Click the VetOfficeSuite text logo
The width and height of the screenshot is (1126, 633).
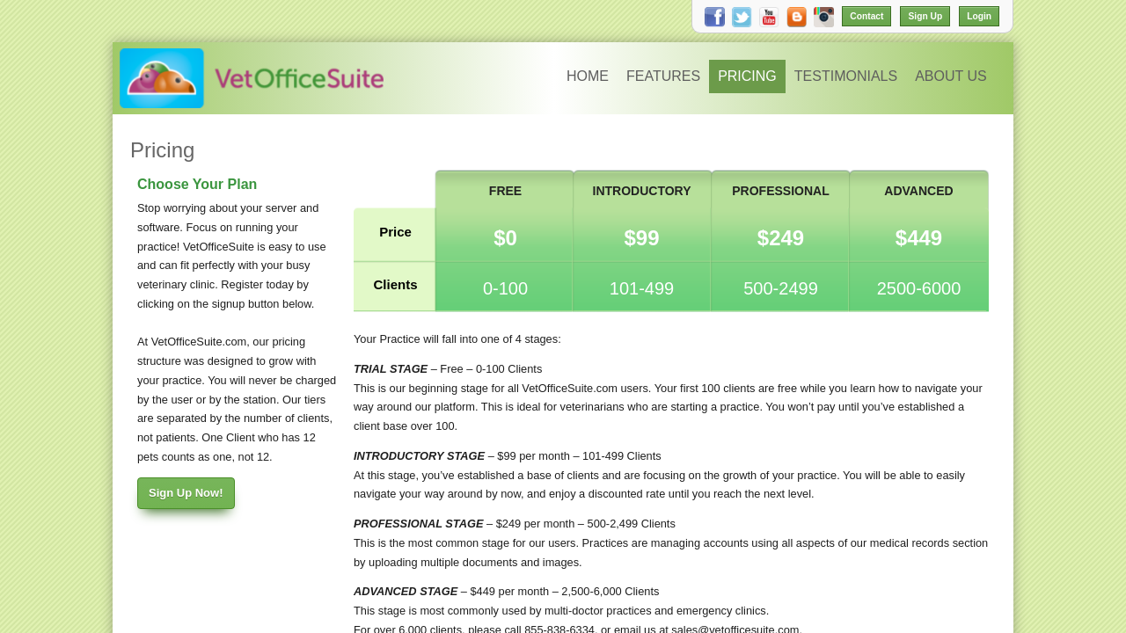pos(299,78)
